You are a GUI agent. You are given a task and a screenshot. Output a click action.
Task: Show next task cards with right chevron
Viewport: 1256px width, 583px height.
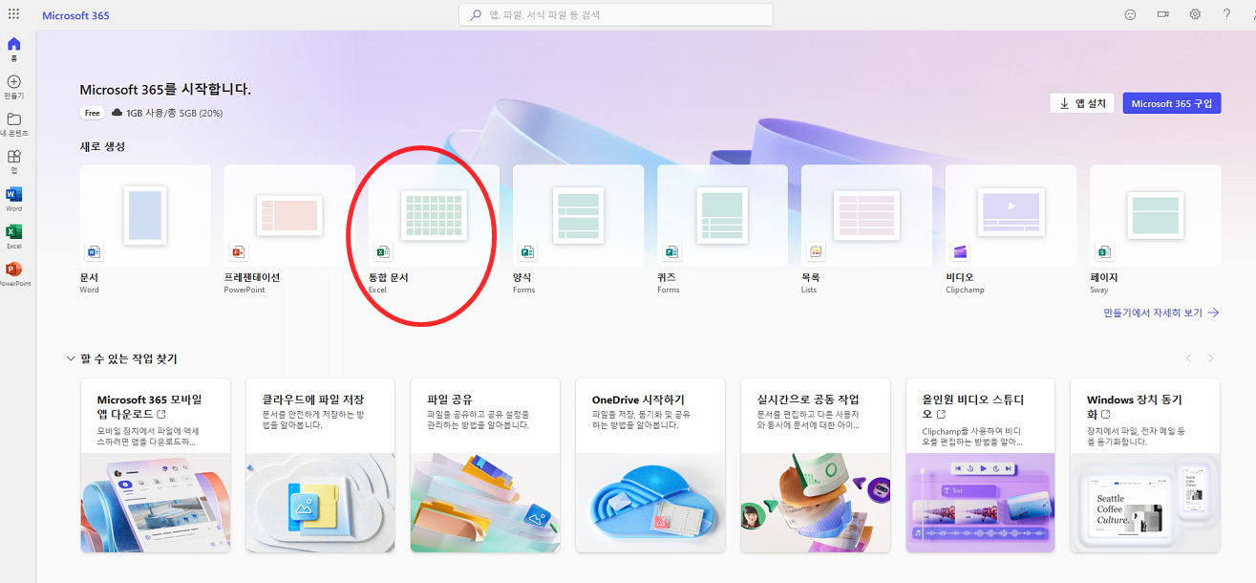pyautogui.click(x=1211, y=358)
